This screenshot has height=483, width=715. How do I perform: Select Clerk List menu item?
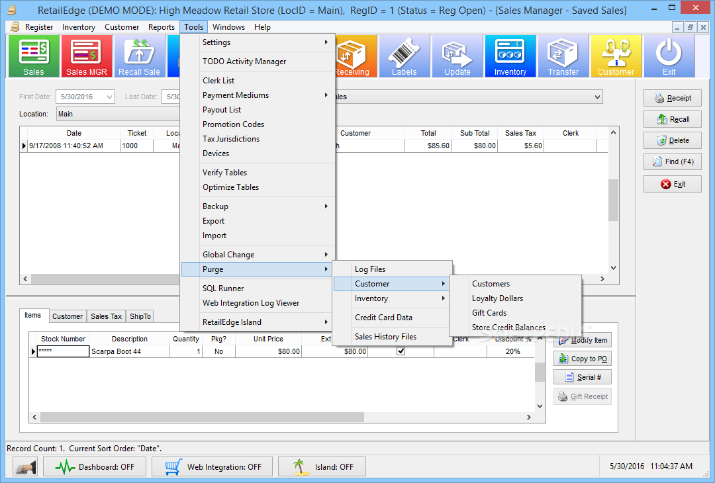[258, 81]
